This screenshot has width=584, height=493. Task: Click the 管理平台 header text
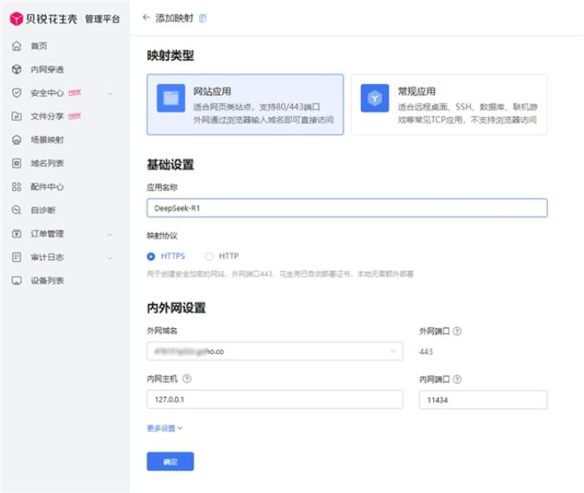(103, 19)
